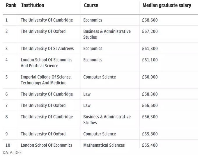Image resolution: width=202 pixels, height=156 pixels.
Task: Select rank 4 London School Of Economics row
Action: [100, 63]
